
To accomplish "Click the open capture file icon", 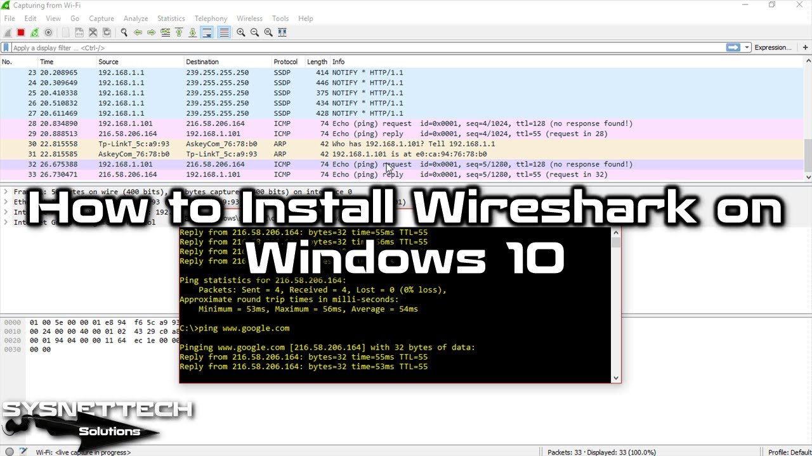I will 65,32.
